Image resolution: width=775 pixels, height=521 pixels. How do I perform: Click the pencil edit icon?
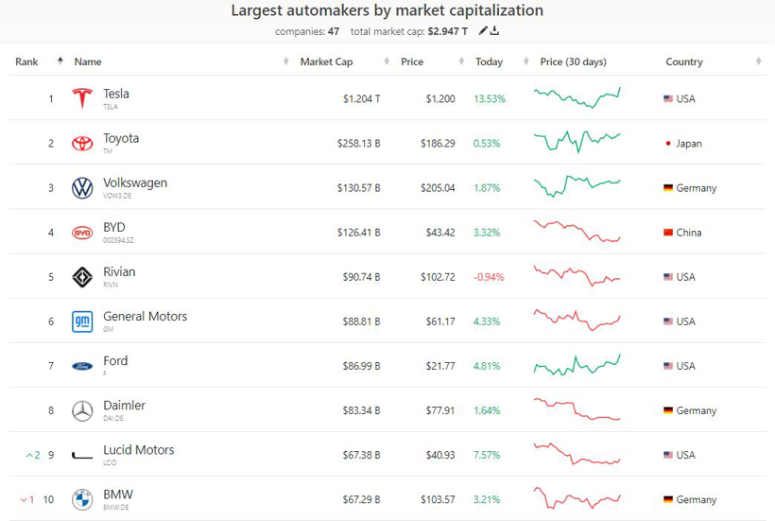(x=484, y=31)
